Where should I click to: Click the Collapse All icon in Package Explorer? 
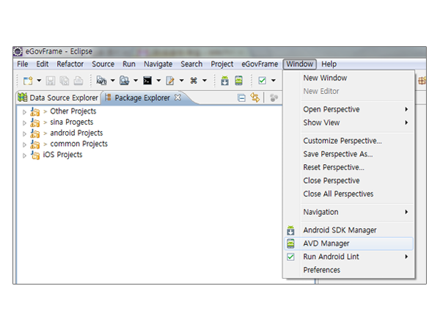coord(241,98)
